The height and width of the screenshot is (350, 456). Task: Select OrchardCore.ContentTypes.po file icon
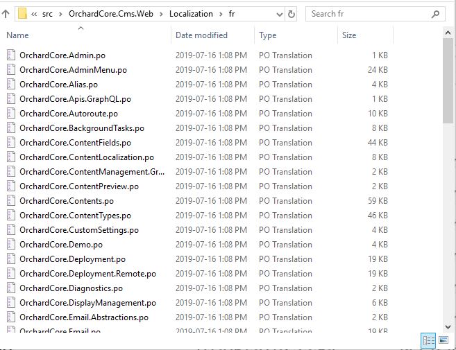pos(11,216)
